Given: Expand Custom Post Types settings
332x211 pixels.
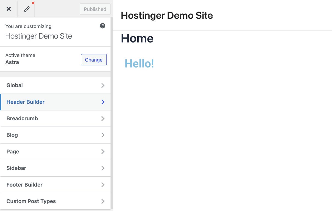Looking at the screenshot, I should [103, 201].
